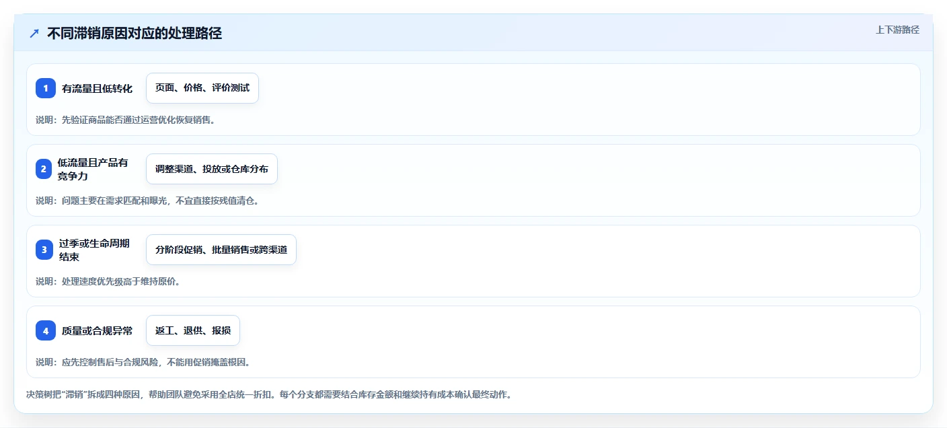The height and width of the screenshot is (428, 947).
Task: Click the 有流量且低转化 label
Action: (97, 88)
